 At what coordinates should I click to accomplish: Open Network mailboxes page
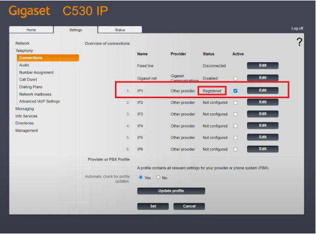tap(35, 94)
